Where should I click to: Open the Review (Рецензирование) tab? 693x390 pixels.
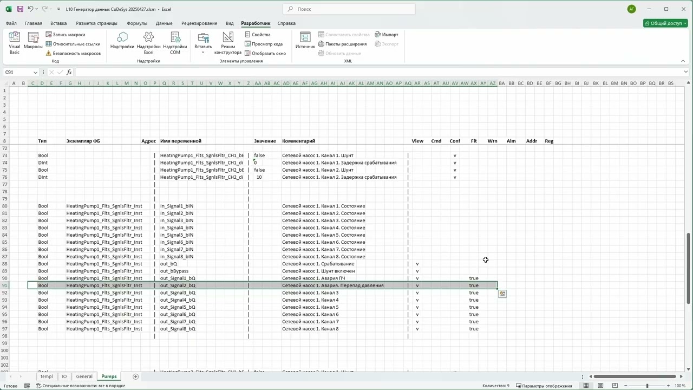(199, 23)
